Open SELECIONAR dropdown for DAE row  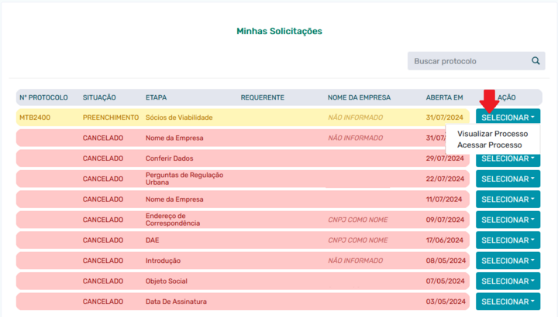coord(508,240)
